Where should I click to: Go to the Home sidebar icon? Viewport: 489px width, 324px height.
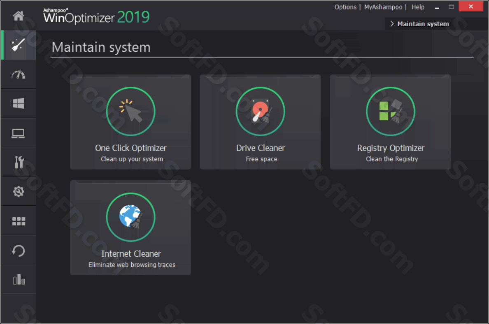[x=19, y=16]
